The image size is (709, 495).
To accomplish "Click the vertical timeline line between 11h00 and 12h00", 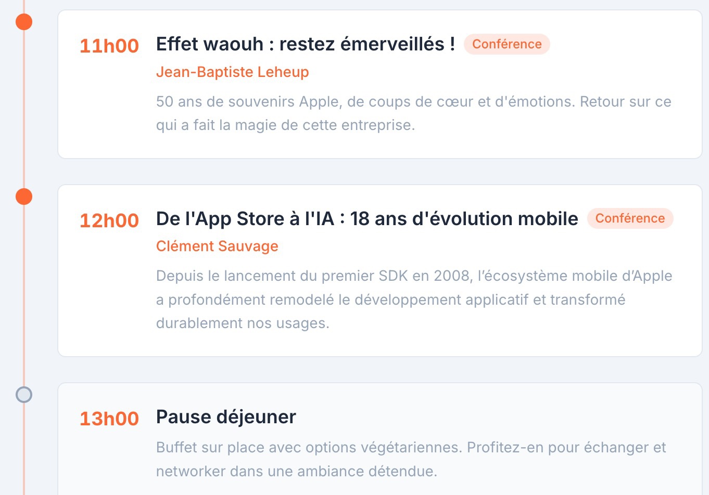I will point(24,109).
